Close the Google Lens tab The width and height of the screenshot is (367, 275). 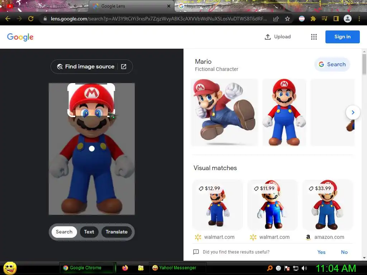[x=169, y=6]
